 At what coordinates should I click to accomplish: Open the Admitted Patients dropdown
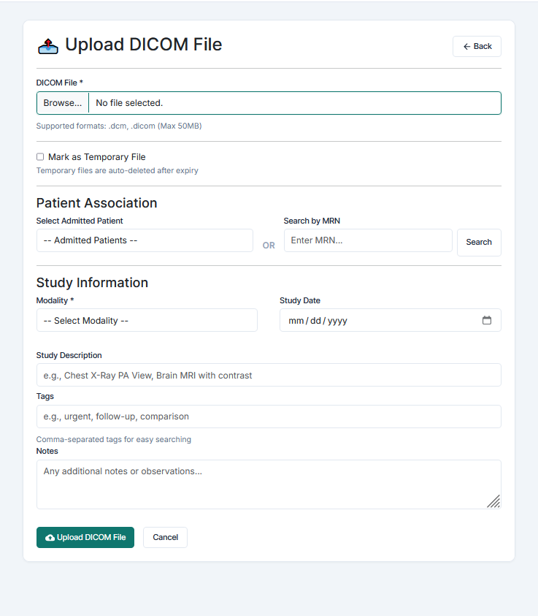[x=145, y=240]
